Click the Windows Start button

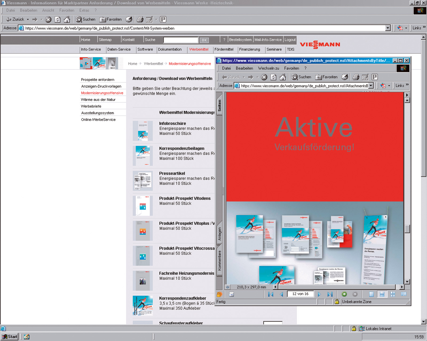tap(10, 337)
